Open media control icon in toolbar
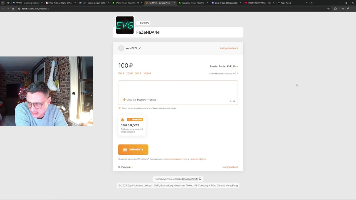This screenshot has width=356, height=200. pyautogui.click(x=343, y=9)
